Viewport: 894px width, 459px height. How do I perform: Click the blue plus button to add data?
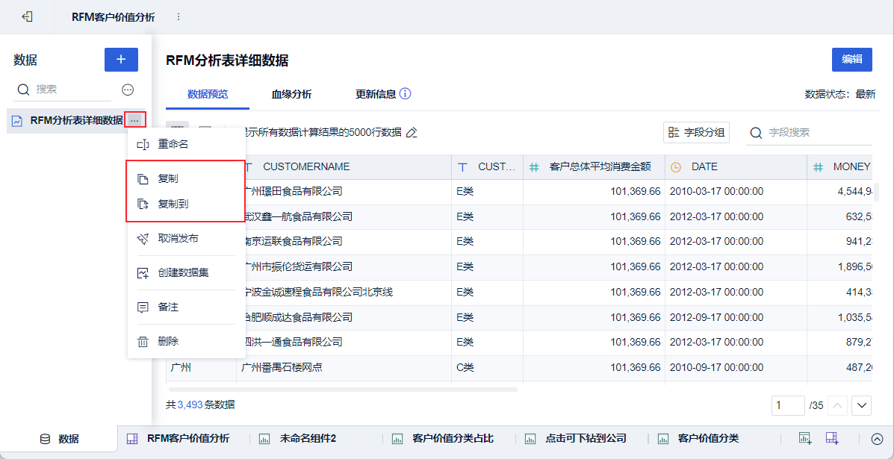pyautogui.click(x=121, y=60)
